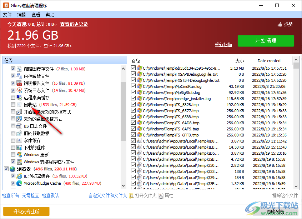Click the 重新扫描 link
Screen dimensions: 302x219
[223, 45]
